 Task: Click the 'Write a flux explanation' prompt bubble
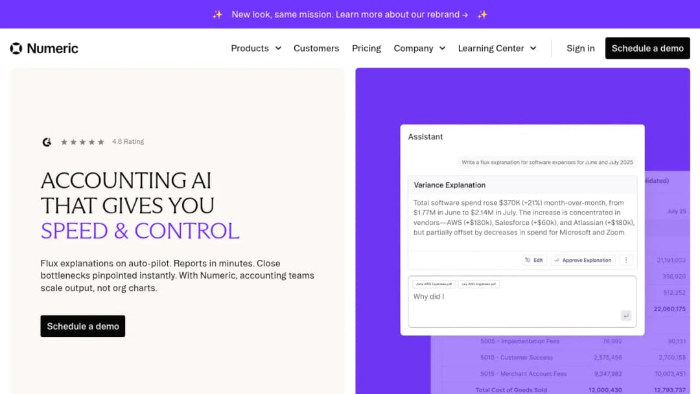(547, 163)
